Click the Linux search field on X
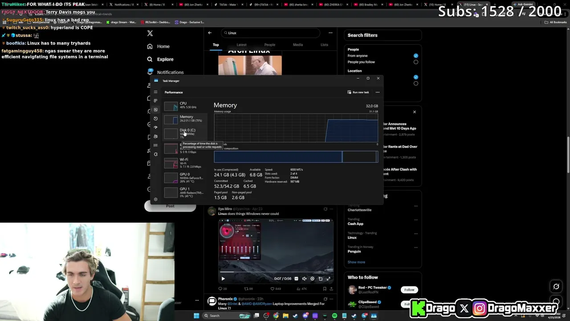This screenshot has width=570, height=321. [270, 33]
